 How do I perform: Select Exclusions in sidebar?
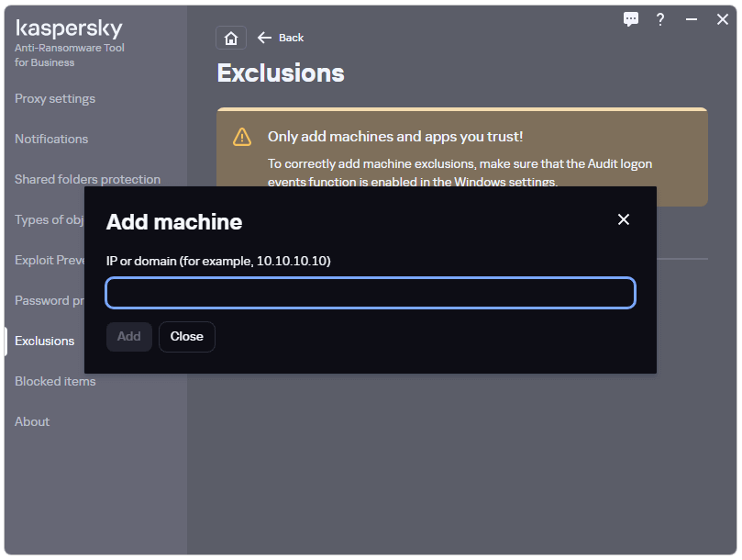coord(44,342)
